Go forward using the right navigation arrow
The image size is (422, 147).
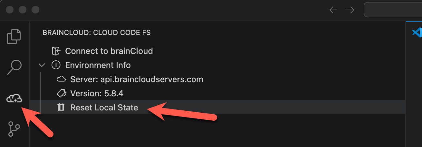tap(350, 10)
